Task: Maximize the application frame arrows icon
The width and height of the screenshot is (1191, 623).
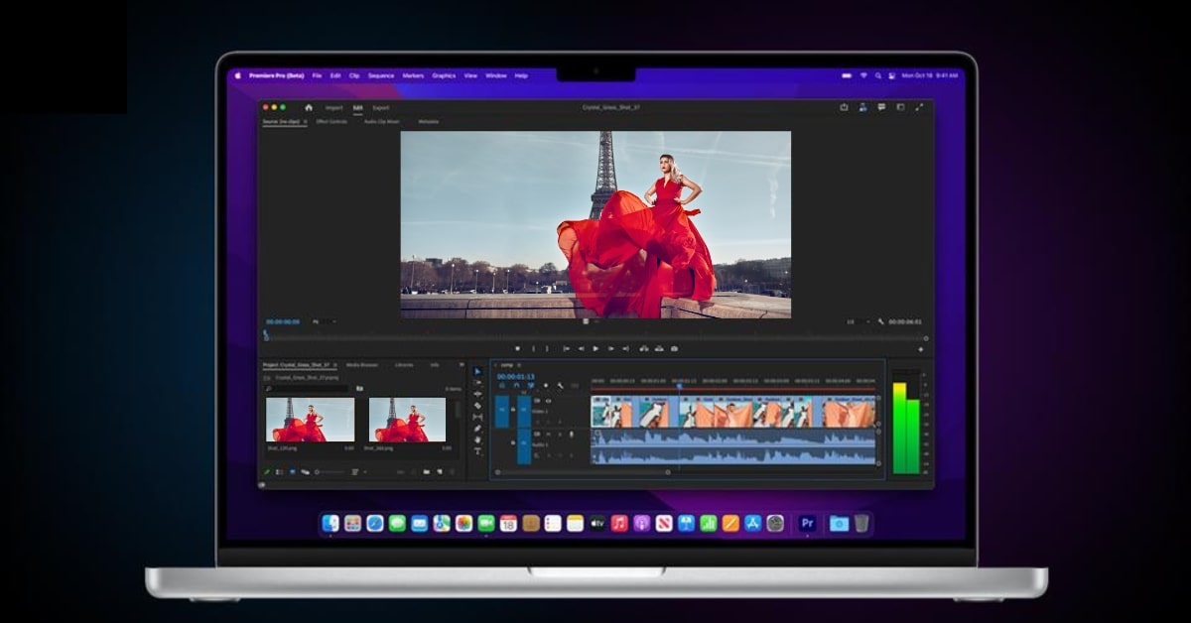Action: (919, 107)
